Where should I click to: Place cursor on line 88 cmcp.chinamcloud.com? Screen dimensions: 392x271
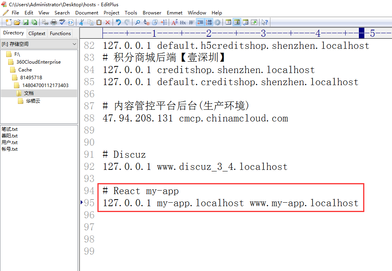pos(233,118)
